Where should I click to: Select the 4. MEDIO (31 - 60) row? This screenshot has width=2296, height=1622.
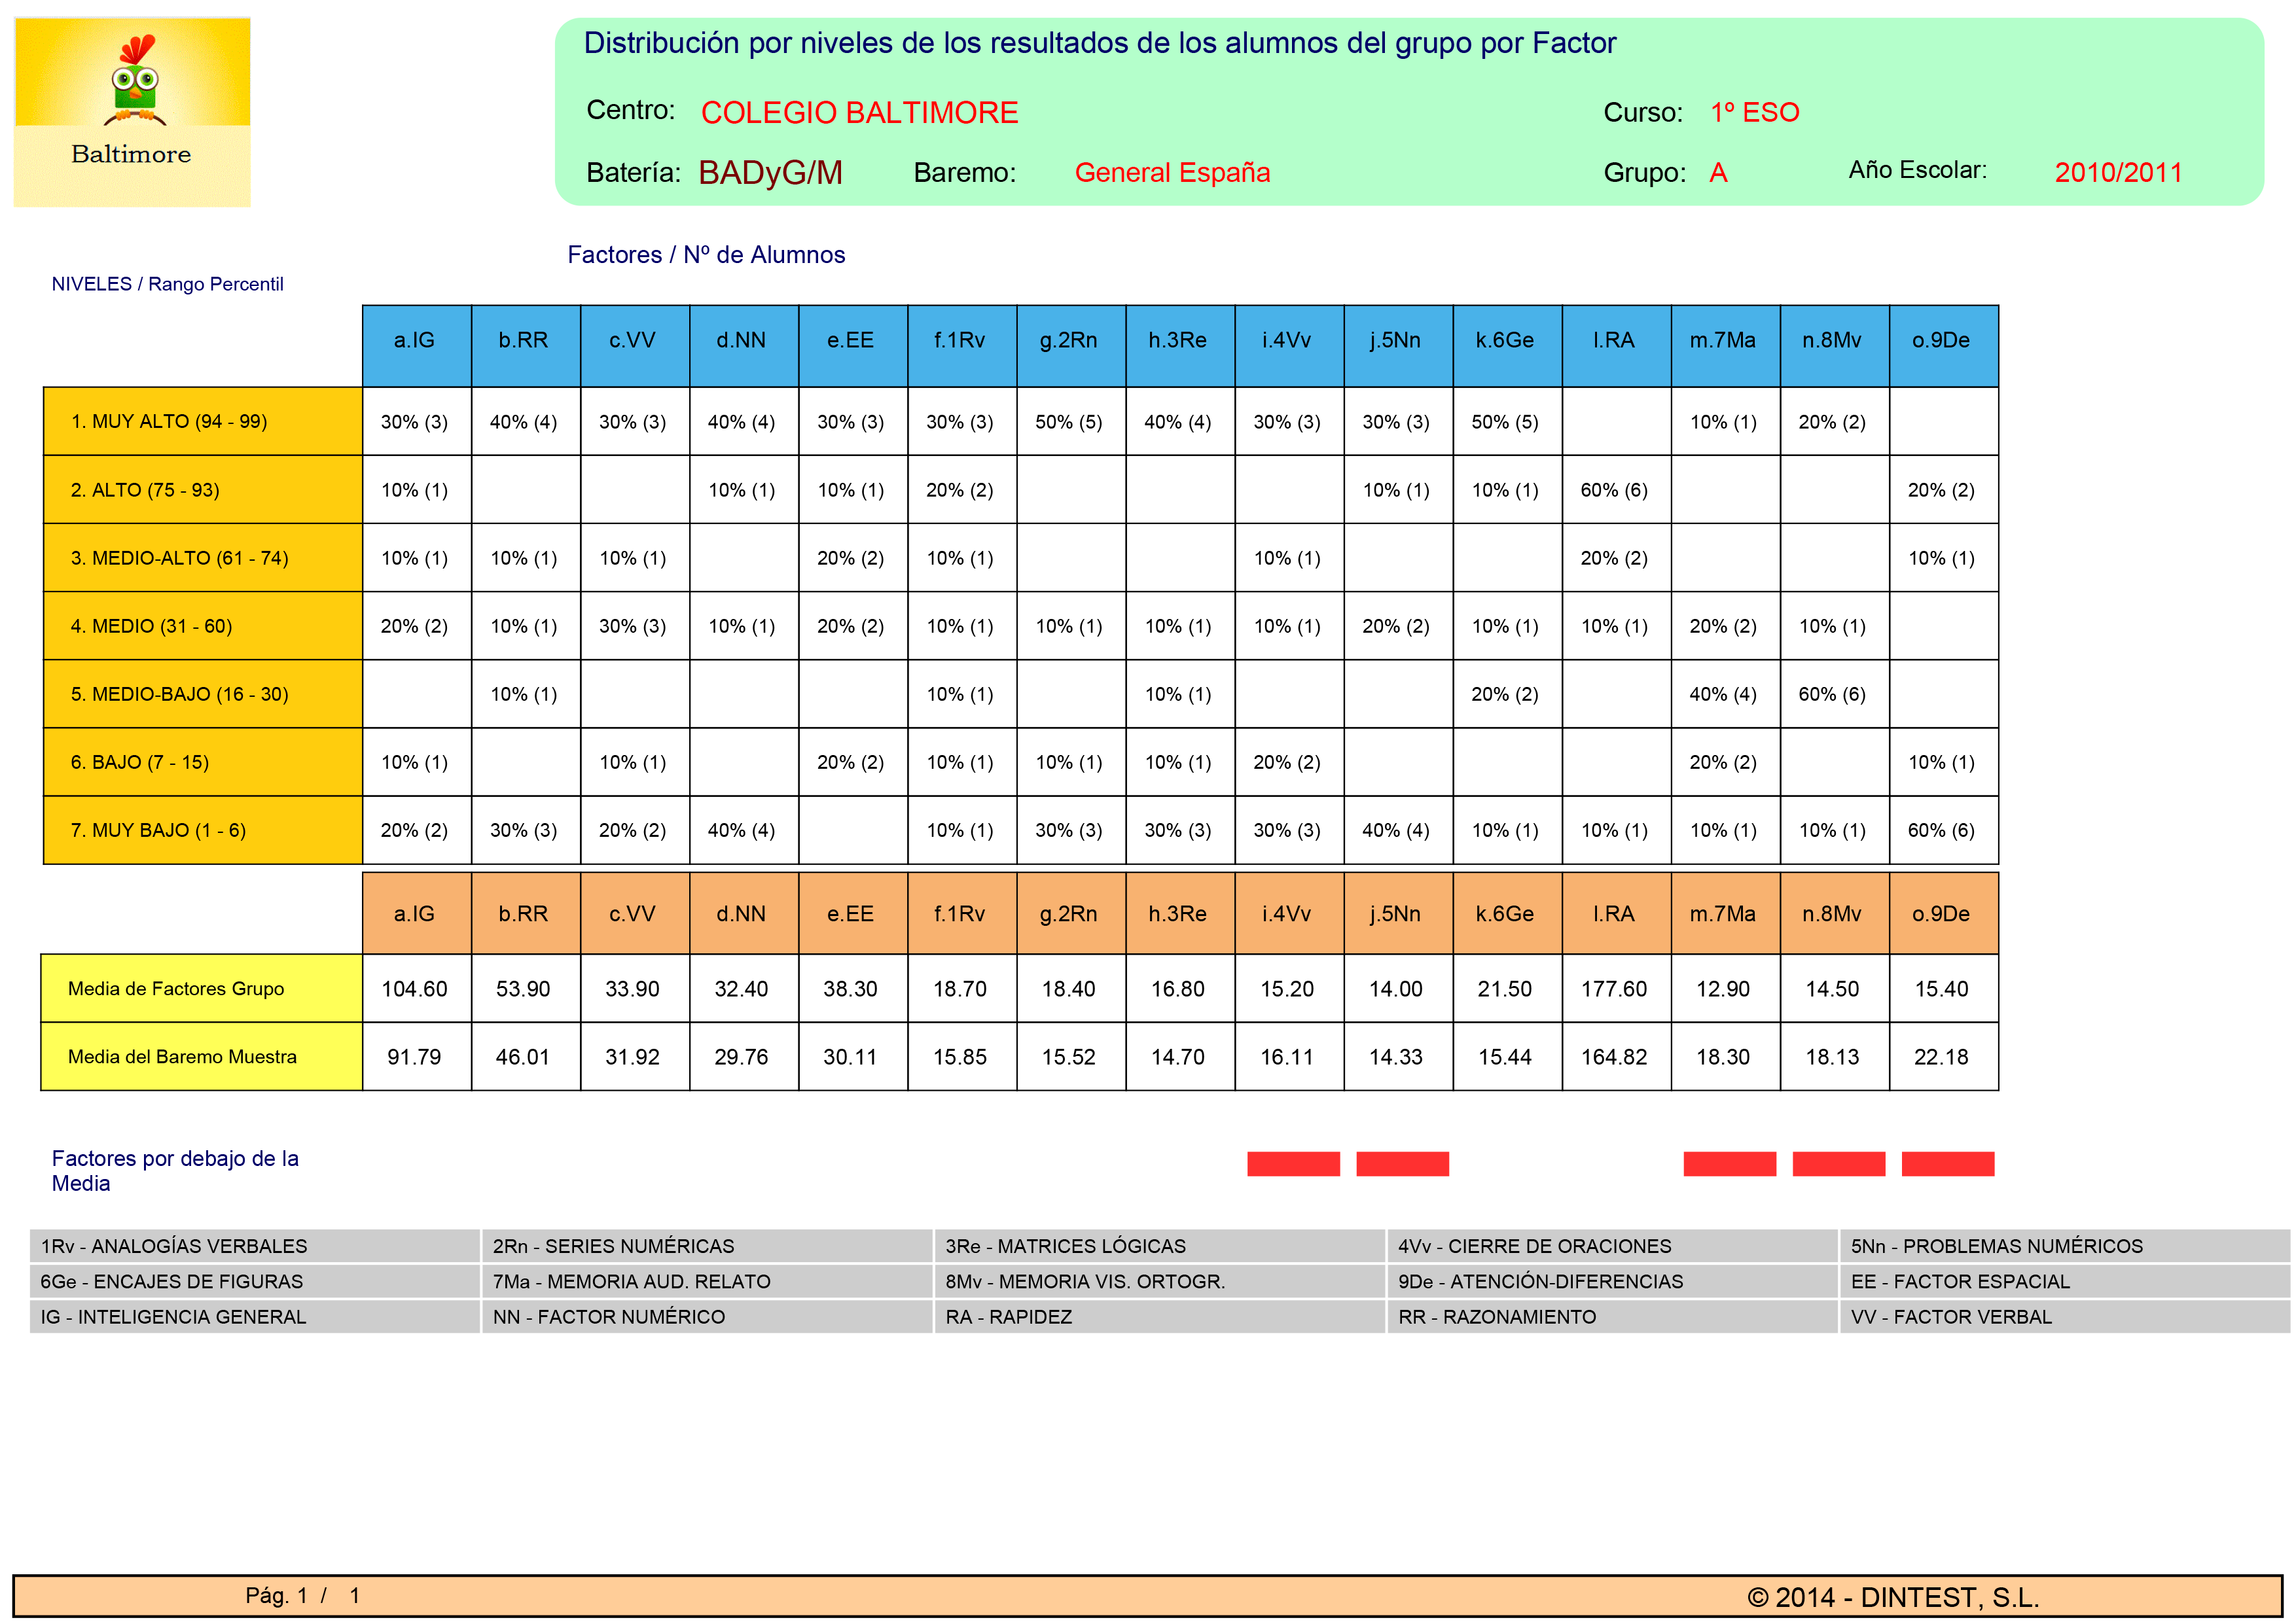click(202, 626)
